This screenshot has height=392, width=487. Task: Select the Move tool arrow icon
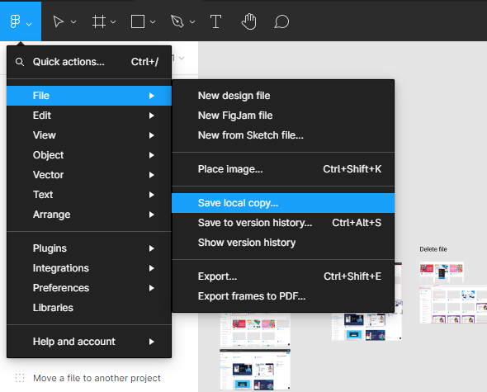click(x=58, y=21)
